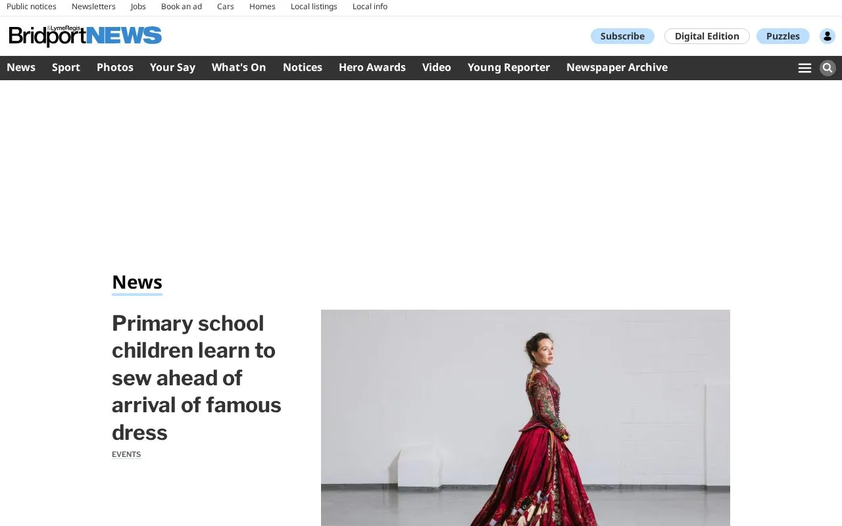Screen dimensions: 842x526
Task: Open Young Reporter section
Action: coord(508,67)
